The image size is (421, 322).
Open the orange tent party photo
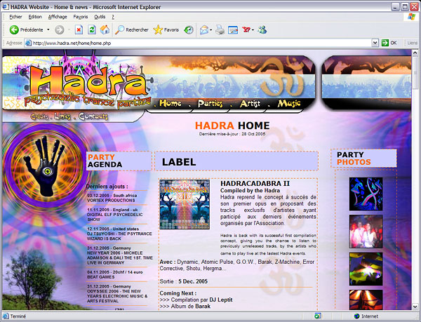click(366, 300)
